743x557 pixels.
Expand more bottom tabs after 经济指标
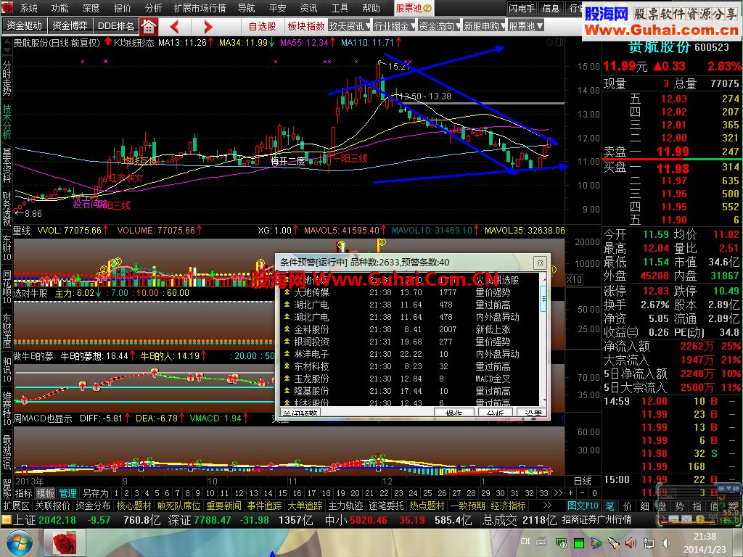tap(547, 506)
